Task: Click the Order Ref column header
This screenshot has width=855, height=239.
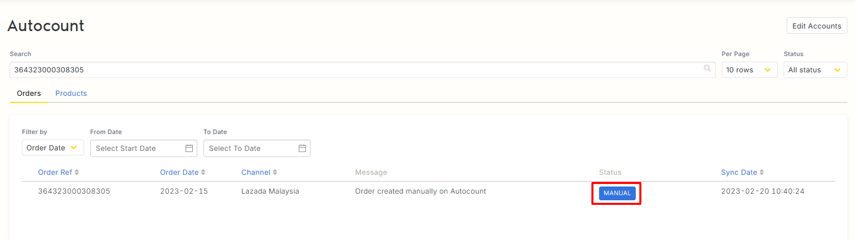Action: (55, 172)
